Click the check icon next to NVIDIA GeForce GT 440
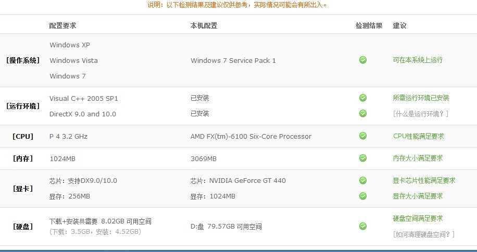 point(362,181)
